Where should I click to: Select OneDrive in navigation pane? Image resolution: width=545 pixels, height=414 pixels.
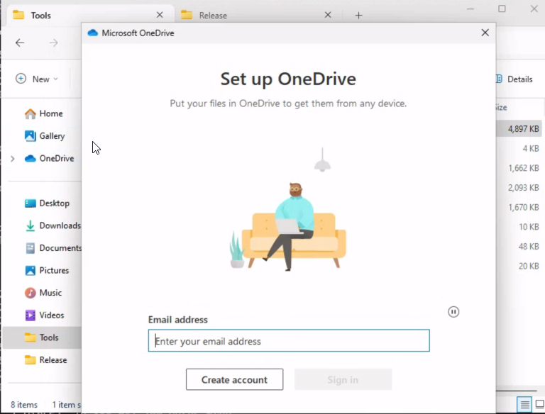click(x=50, y=158)
